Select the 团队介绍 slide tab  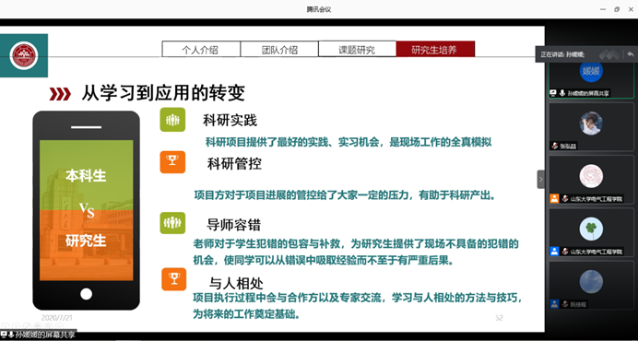(x=279, y=49)
